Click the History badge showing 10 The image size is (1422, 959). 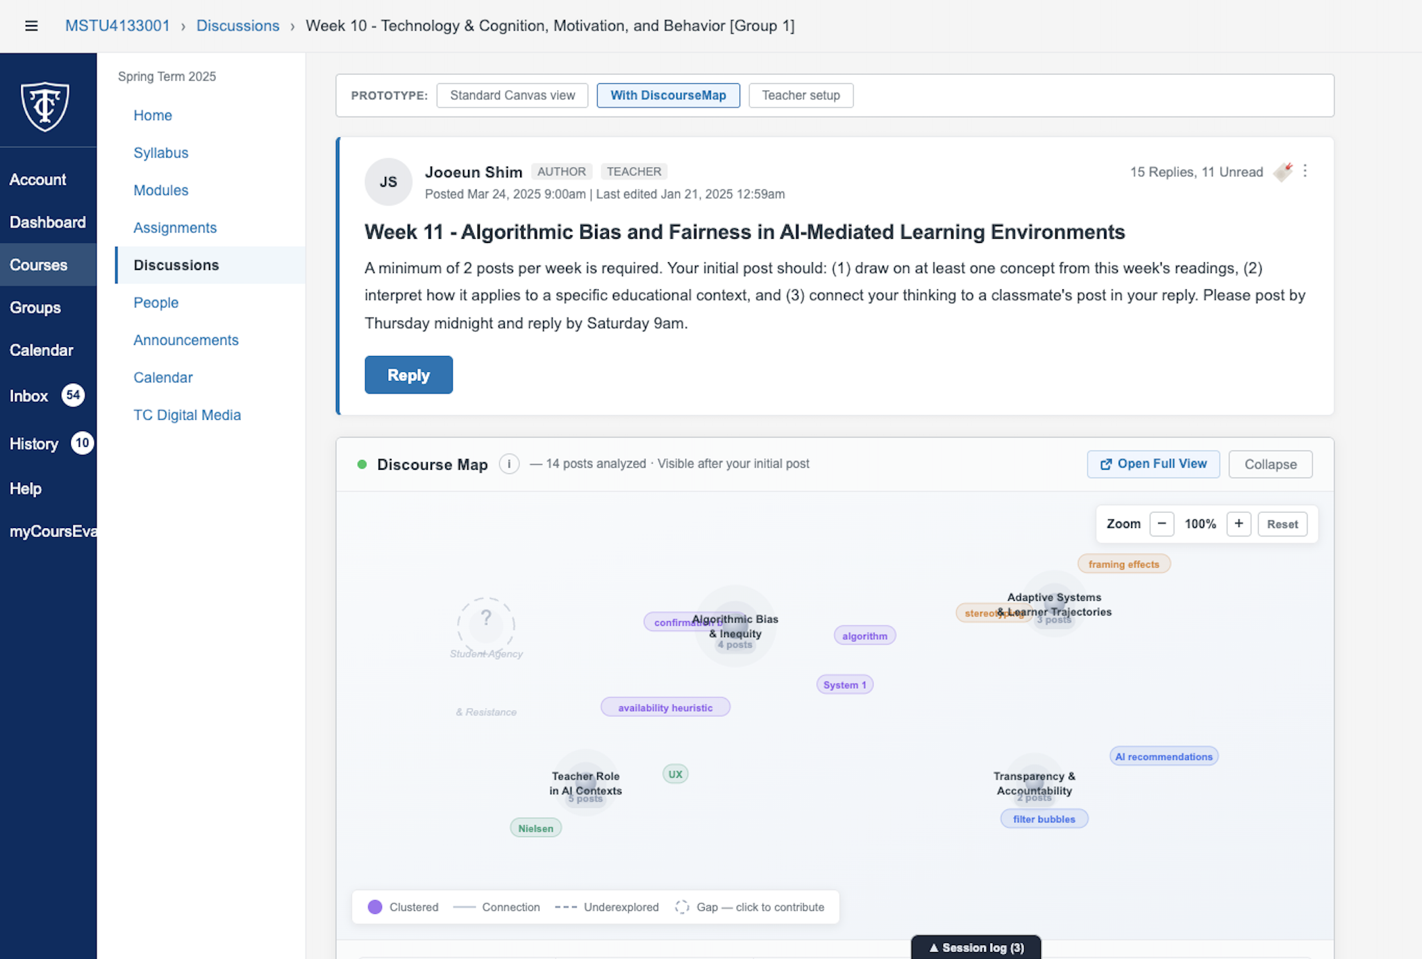pyautogui.click(x=82, y=443)
